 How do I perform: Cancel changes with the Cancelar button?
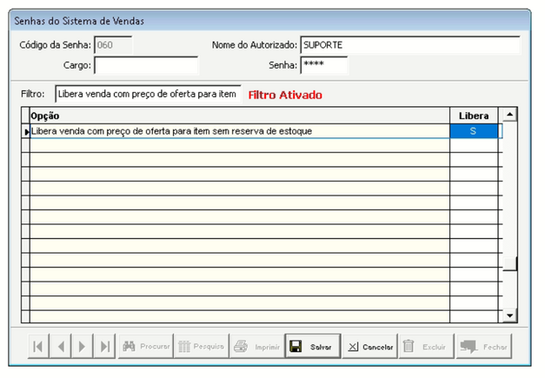tap(369, 347)
